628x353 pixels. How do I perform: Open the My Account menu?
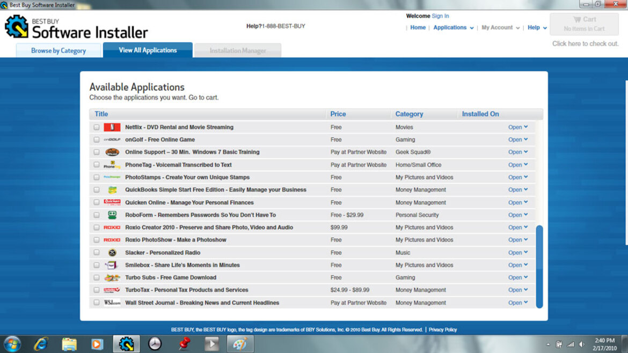click(501, 27)
